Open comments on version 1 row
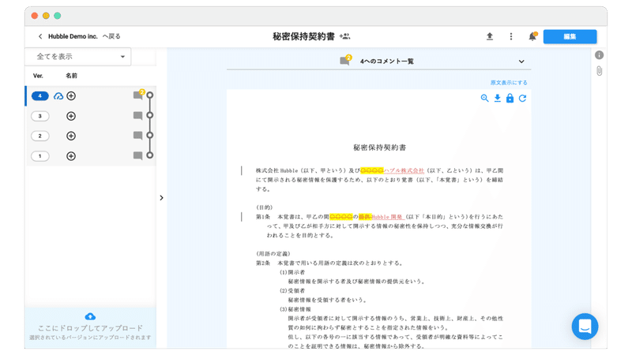This screenshot has height=355, width=632. [137, 155]
